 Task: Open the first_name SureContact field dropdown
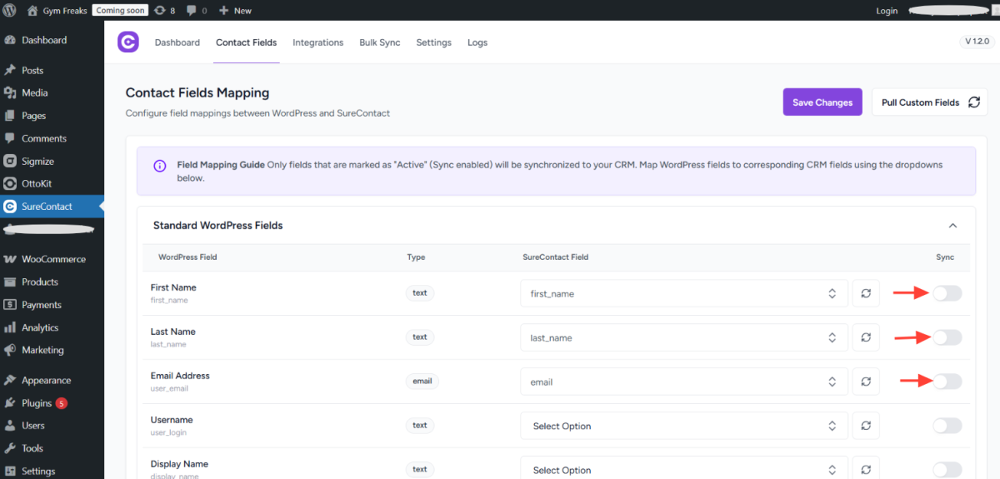(x=683, y=293)
